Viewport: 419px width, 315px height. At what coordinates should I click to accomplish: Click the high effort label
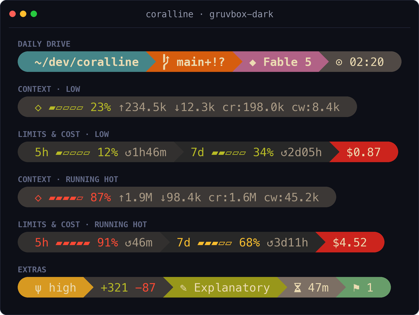pos(62,288)
